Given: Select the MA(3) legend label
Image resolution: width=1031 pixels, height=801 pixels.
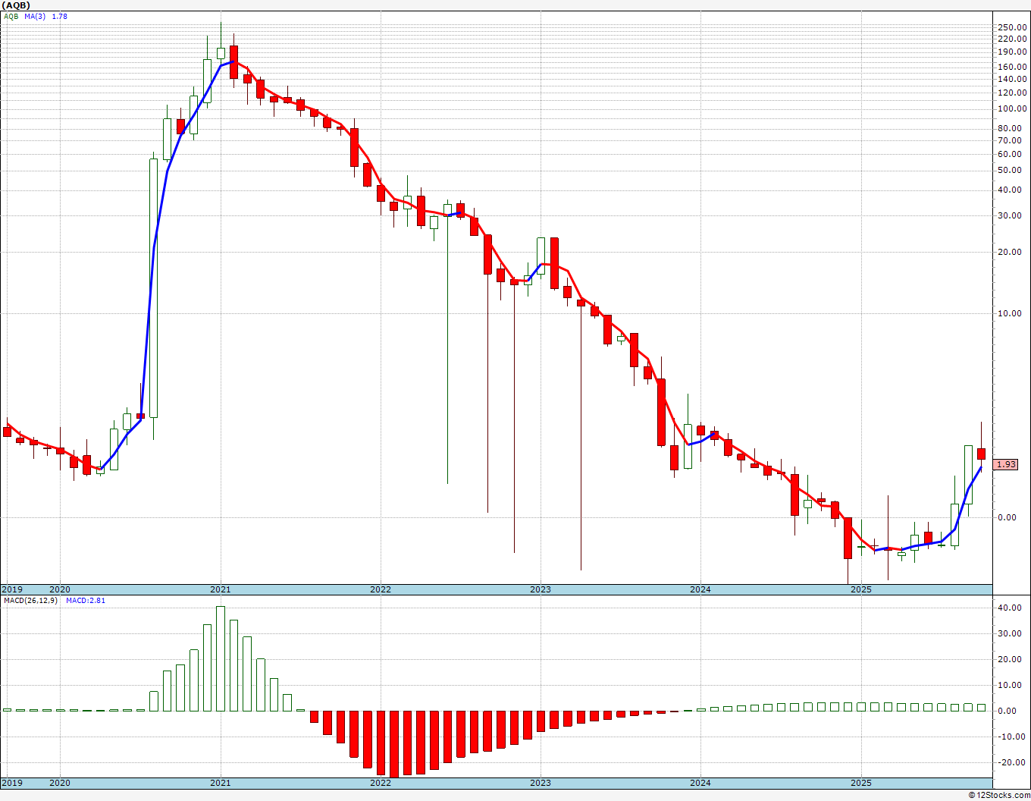Looking at the screenshot, I should 35,16.
